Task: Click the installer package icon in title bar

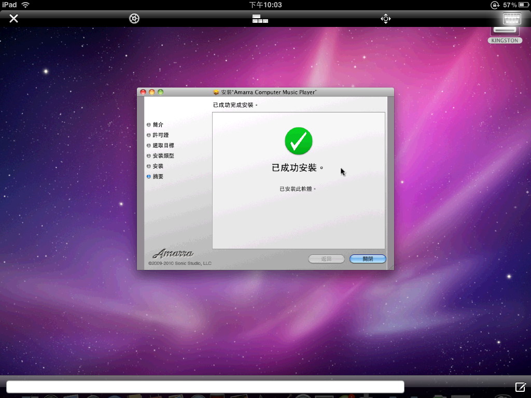Action: pos(216,92)
